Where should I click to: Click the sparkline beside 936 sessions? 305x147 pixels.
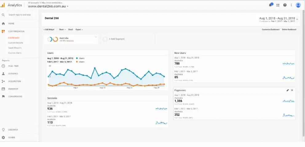(161, 109)
